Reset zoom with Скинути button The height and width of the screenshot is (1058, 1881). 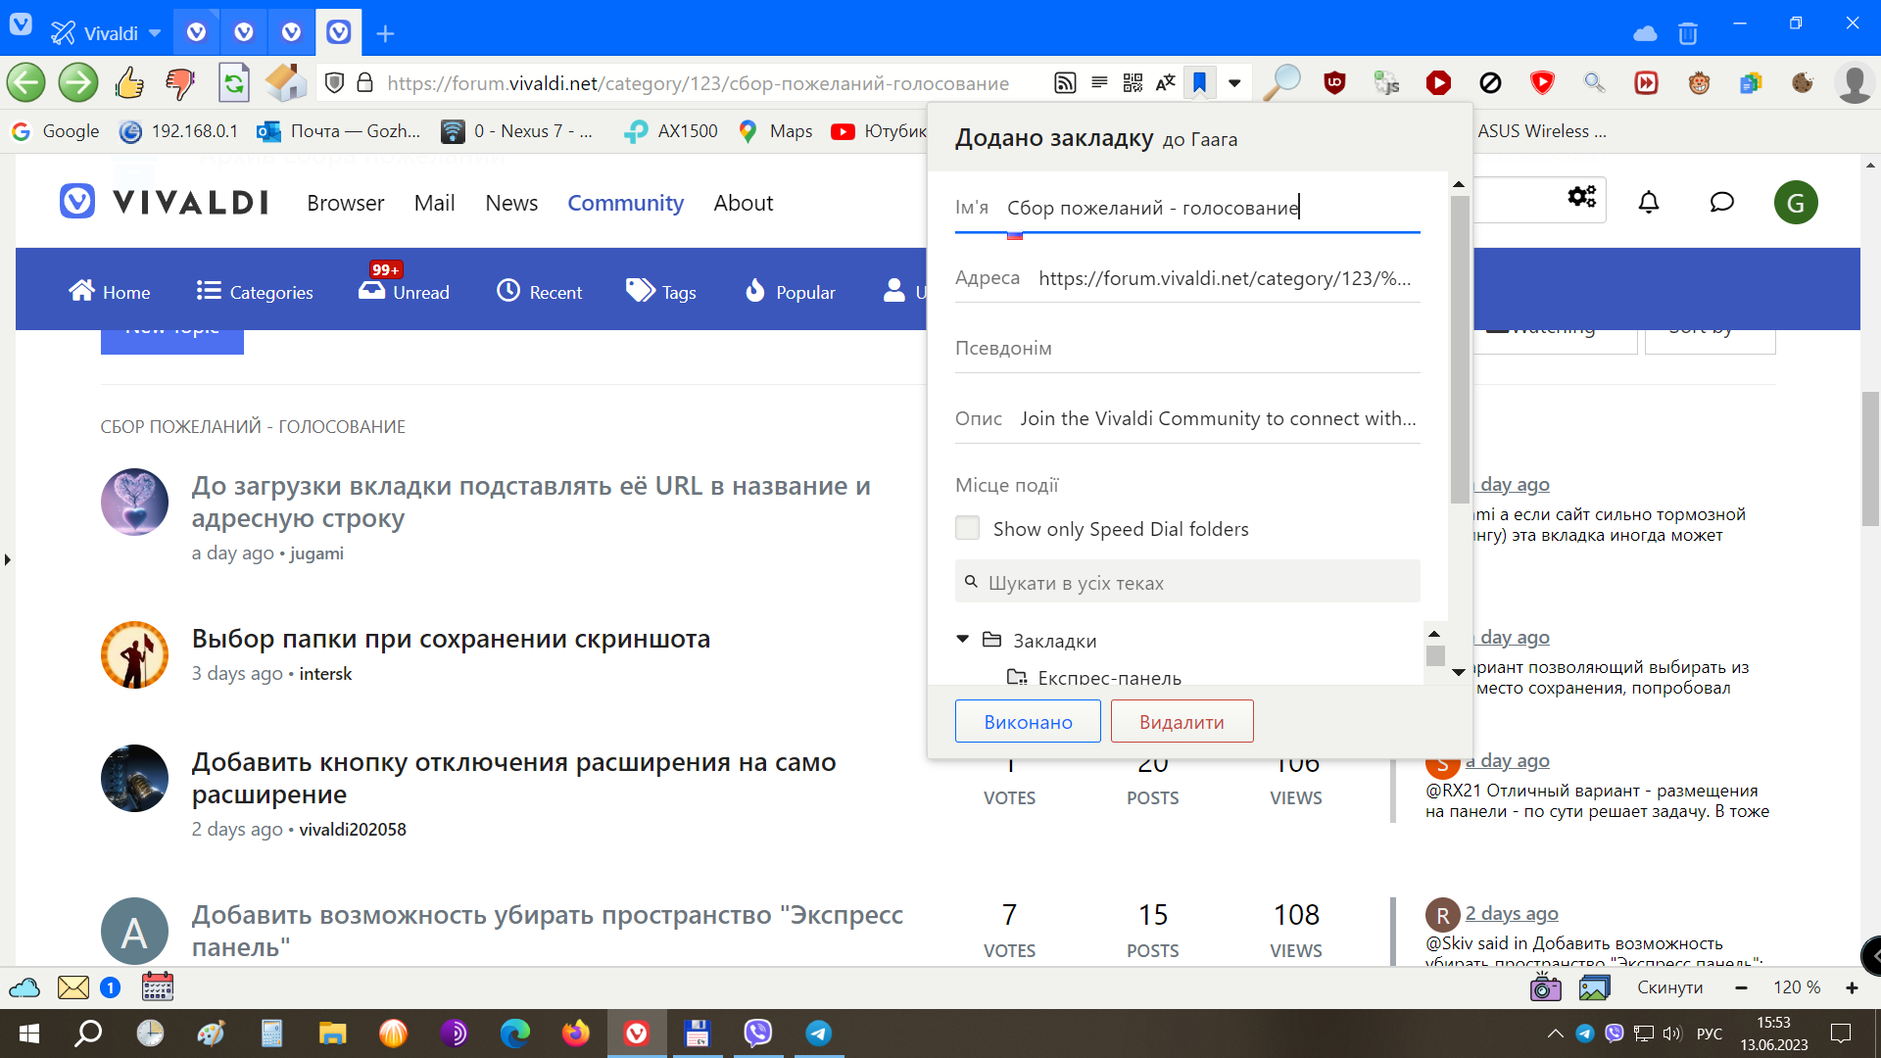pos(1669,987)
